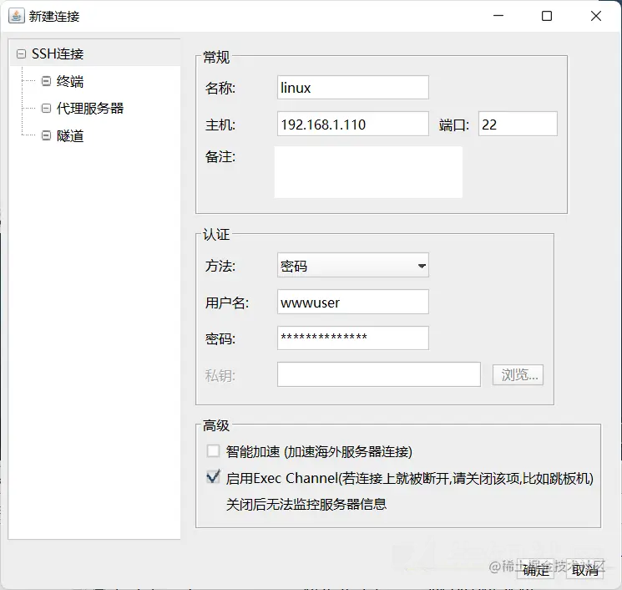Focus the masked 密码 field
The image size is (622, 590).
[x=352, y=338]
